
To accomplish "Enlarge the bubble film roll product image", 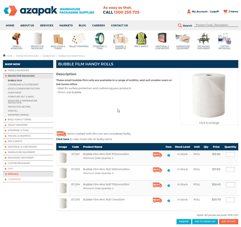I will (209, 95).
